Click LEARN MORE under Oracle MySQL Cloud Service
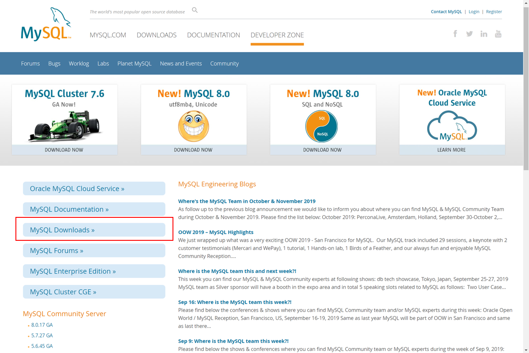 point(452,150)
